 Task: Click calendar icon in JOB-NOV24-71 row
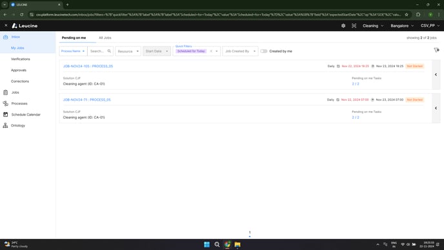coord(338,99)
